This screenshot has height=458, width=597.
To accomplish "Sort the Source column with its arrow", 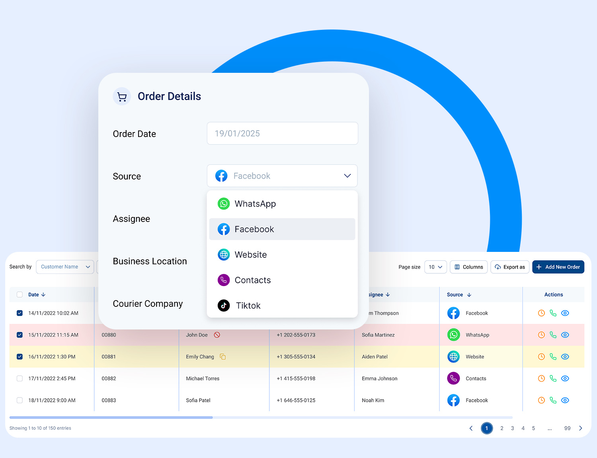I will point(469,295).
